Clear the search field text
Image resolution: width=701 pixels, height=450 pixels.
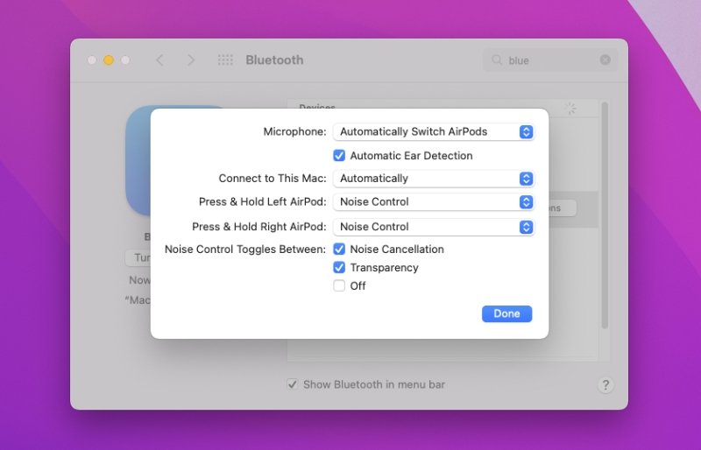[605, 60]
